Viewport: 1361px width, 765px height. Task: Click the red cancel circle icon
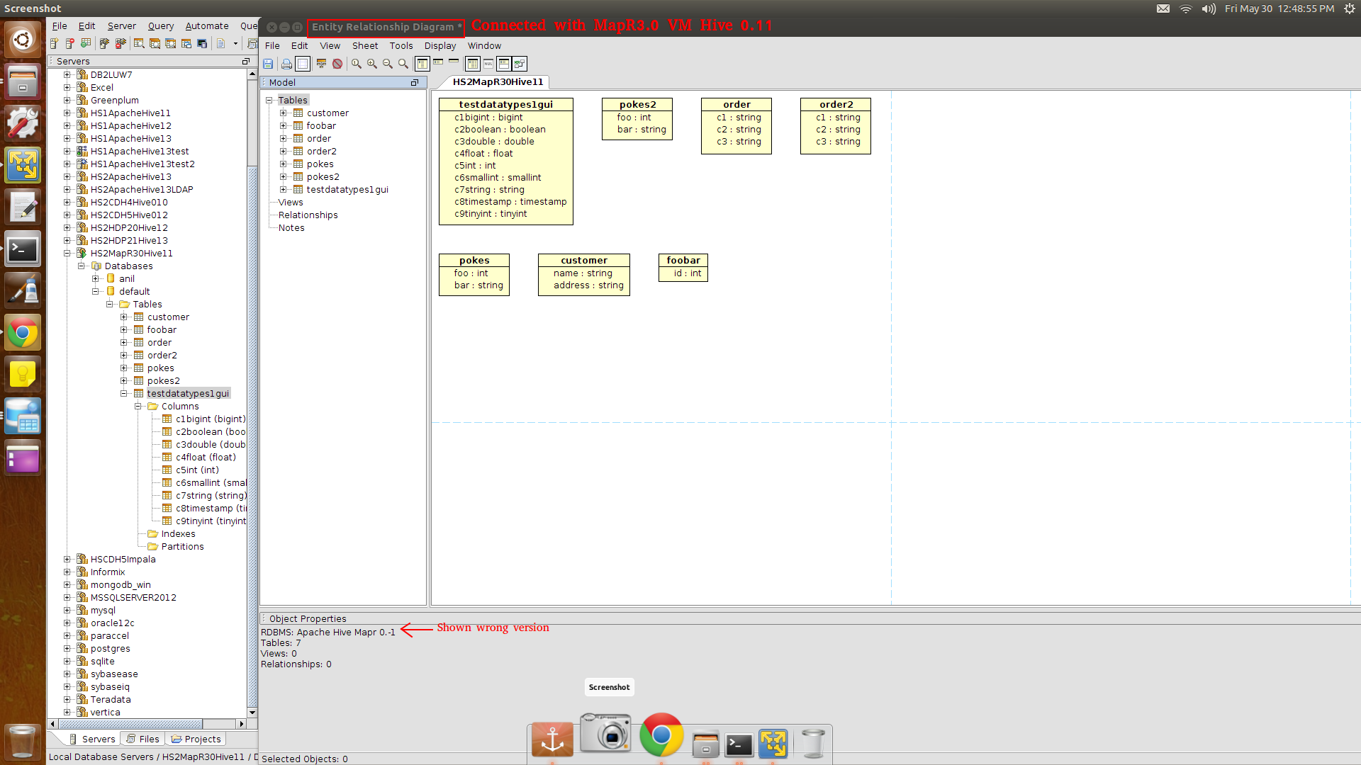click(x=337, y=64)
